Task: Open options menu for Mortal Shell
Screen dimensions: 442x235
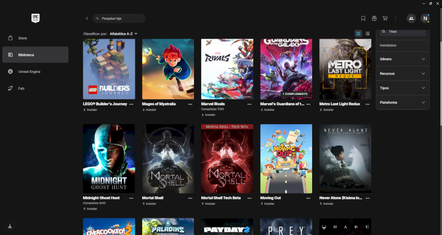Action: click(190, 198)
